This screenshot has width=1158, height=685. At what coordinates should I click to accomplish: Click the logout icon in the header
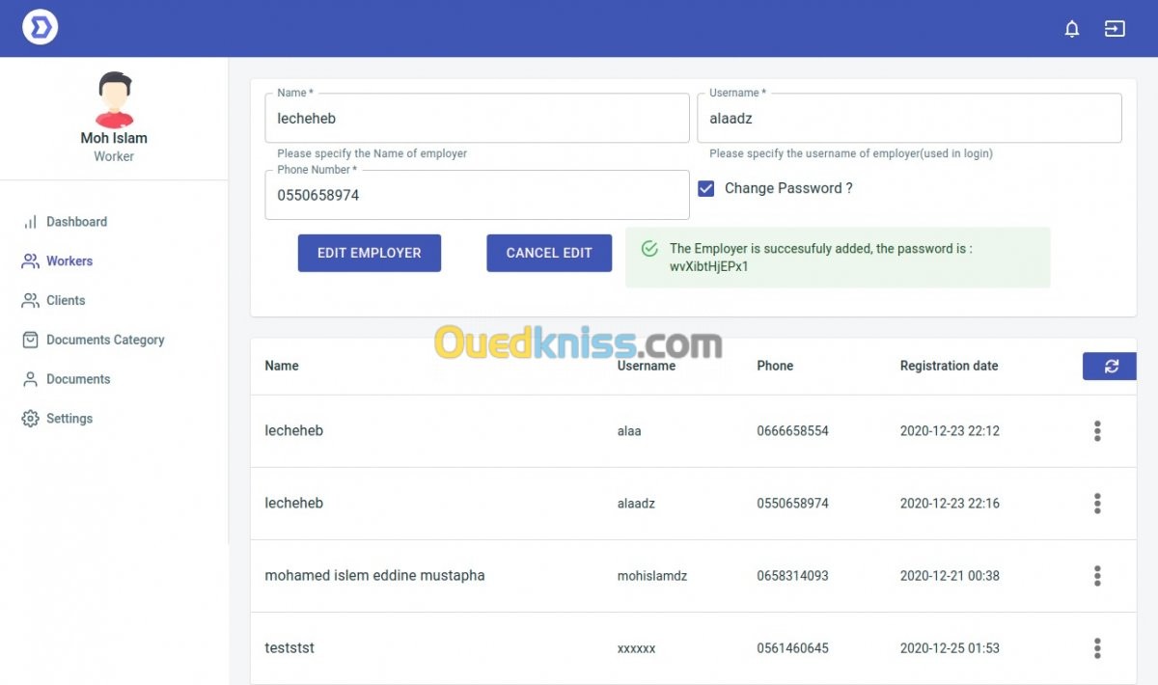pos(1115,29)
